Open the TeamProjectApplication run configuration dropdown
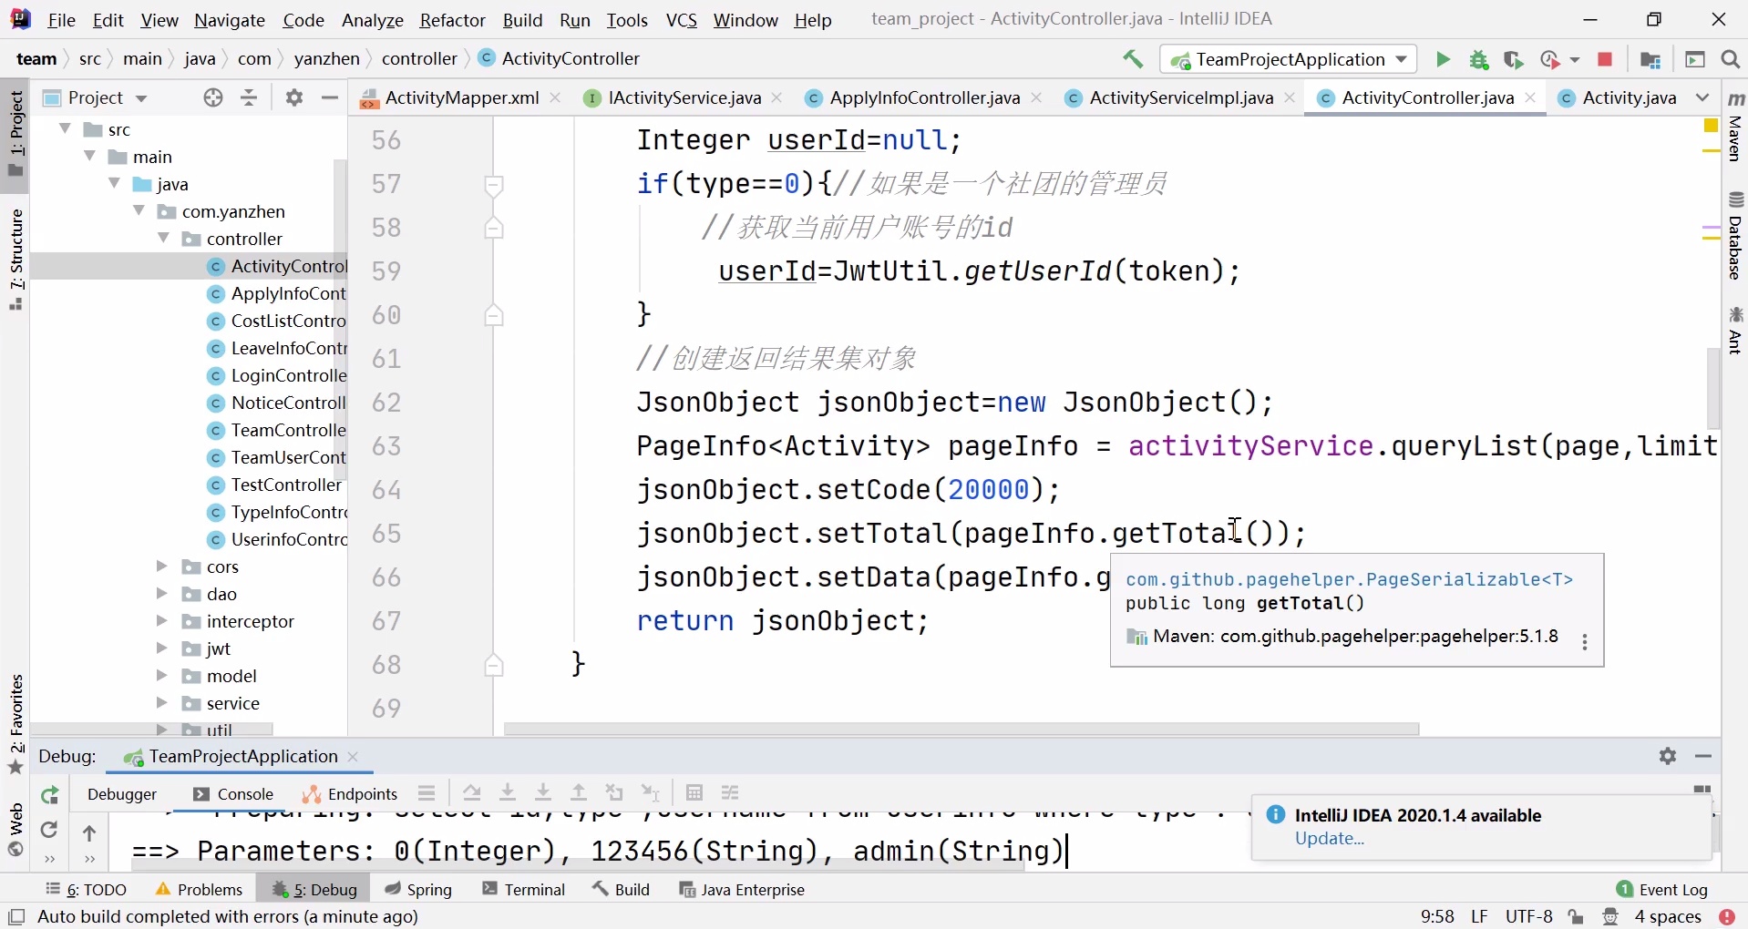The image size is (1748, 929). tap(1403, 59)
